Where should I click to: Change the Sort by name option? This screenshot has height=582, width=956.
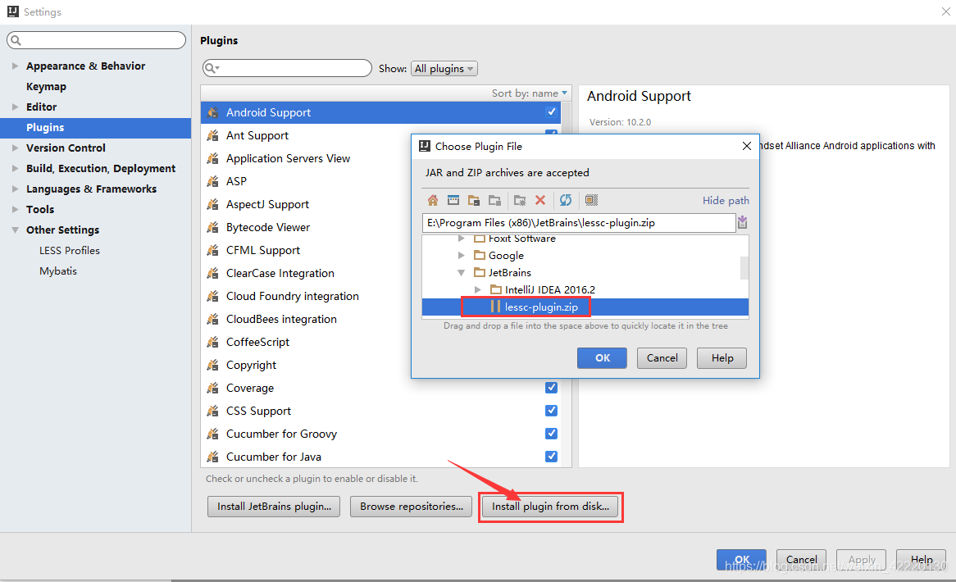(x=529, y=93)
